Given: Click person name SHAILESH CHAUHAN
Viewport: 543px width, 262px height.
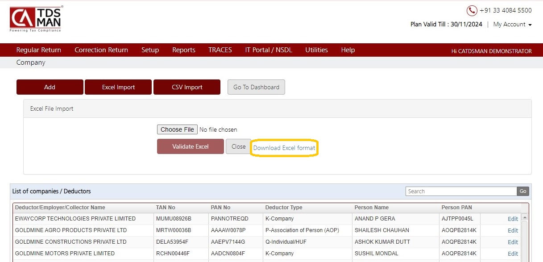Looking at the screenshot, I should [381, 230].
